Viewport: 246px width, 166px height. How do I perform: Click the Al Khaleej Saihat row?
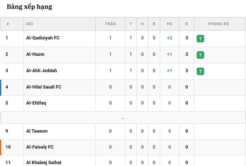click(123, 161)
